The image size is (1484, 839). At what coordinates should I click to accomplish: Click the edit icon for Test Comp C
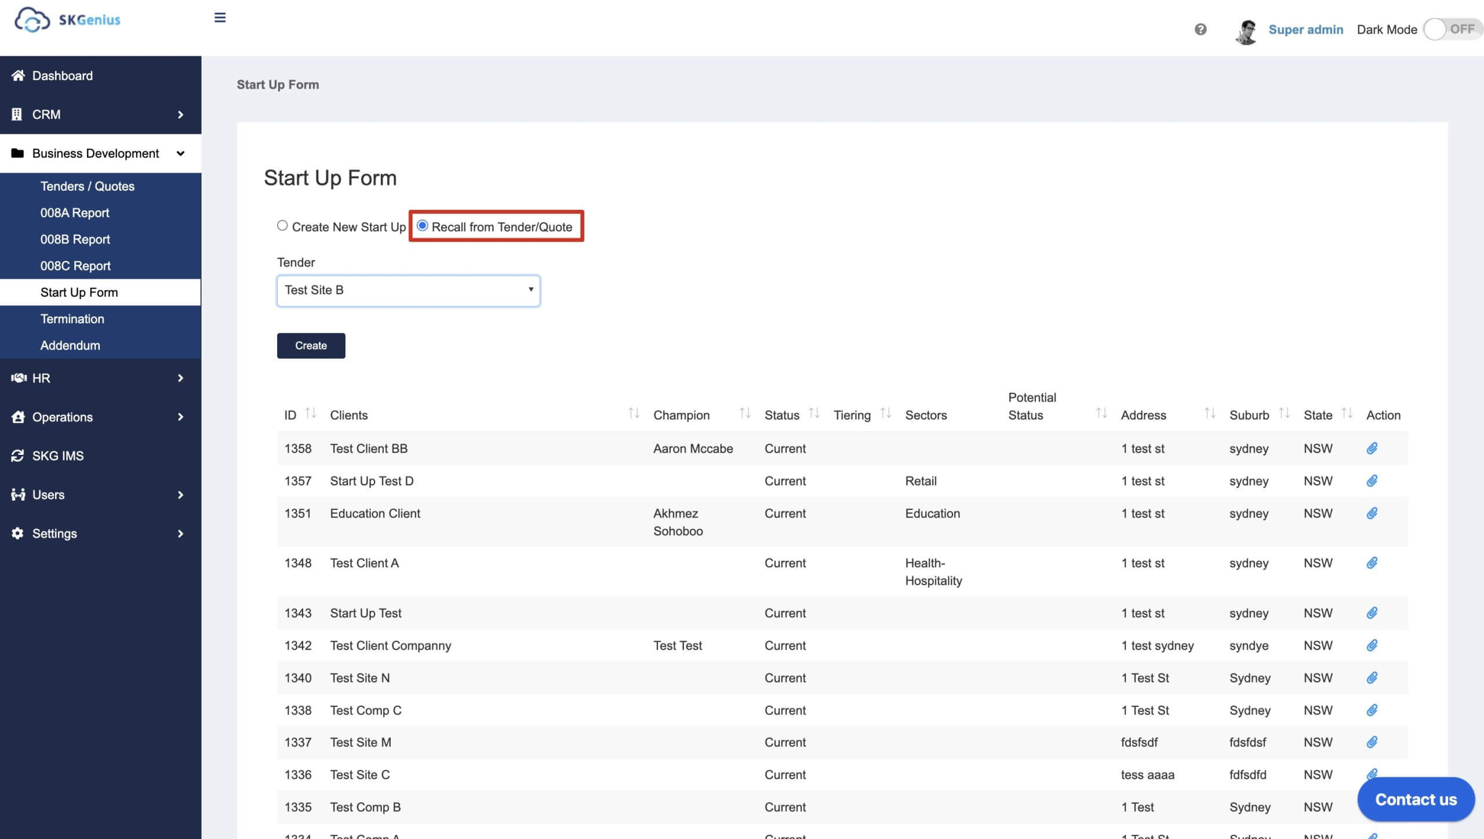(1372, 710)
